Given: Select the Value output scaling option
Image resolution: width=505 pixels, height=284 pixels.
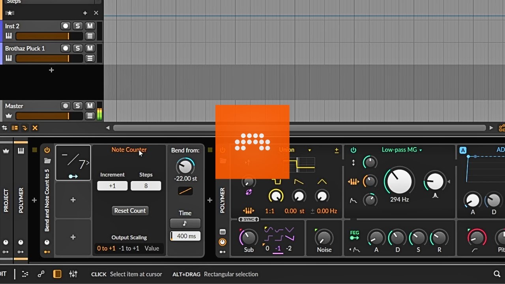Looking at the screenshot, I should coord(152,248).
